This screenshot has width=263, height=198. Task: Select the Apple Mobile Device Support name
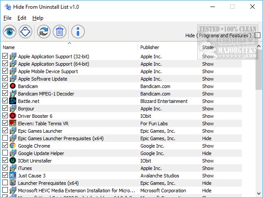48,71
